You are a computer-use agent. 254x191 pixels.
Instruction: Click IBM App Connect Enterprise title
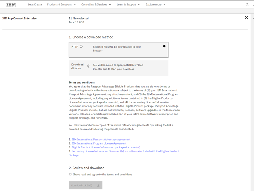(19, 18)
